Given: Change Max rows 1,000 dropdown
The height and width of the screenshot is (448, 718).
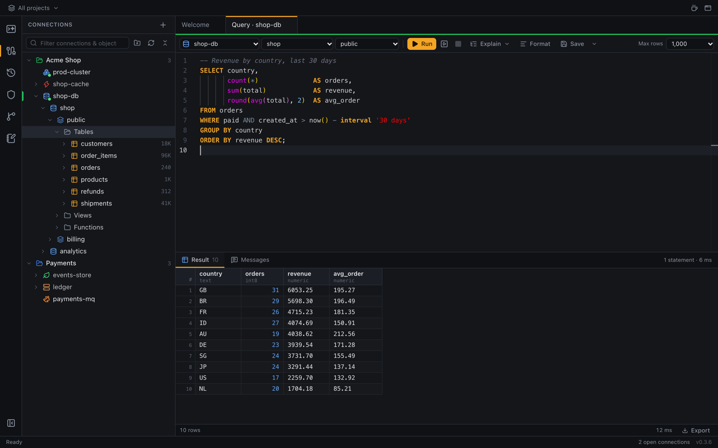Looking at the screenshot, I should (x=690, y=44).
